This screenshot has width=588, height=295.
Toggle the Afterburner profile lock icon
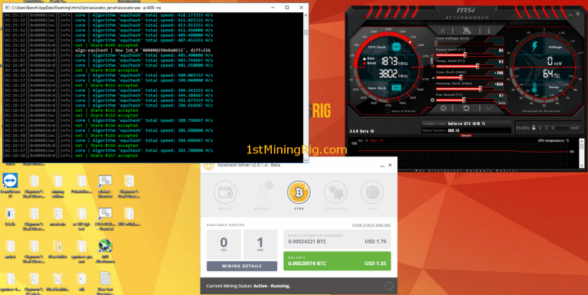coord(534,128)
